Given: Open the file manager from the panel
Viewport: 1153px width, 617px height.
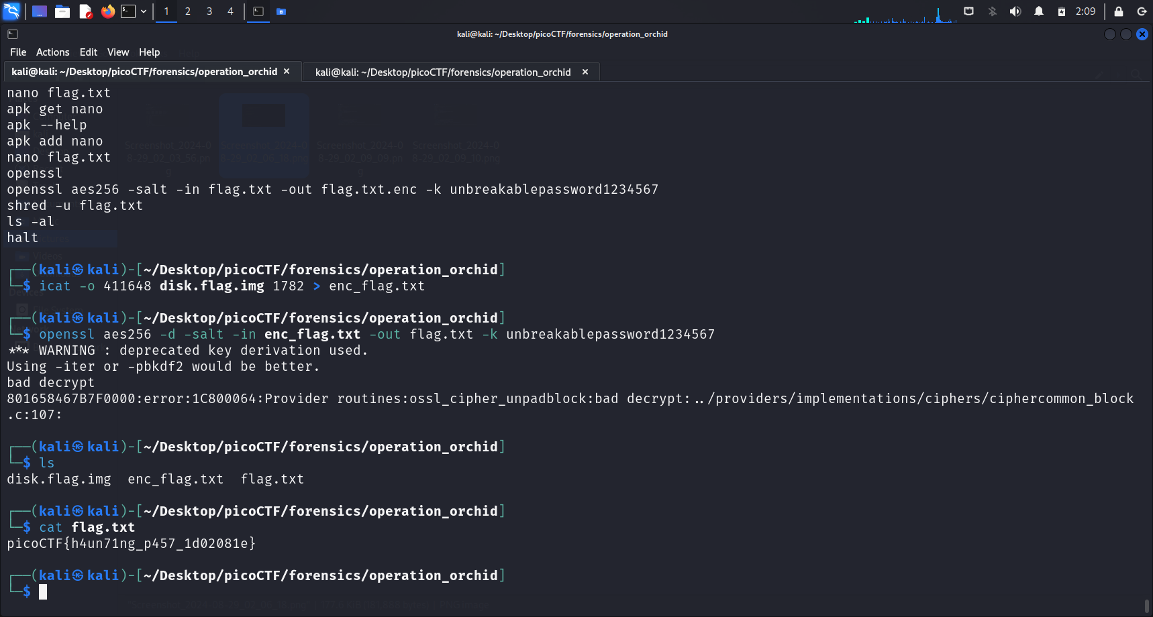Looking at the screenshot, I should pos(62,11).
